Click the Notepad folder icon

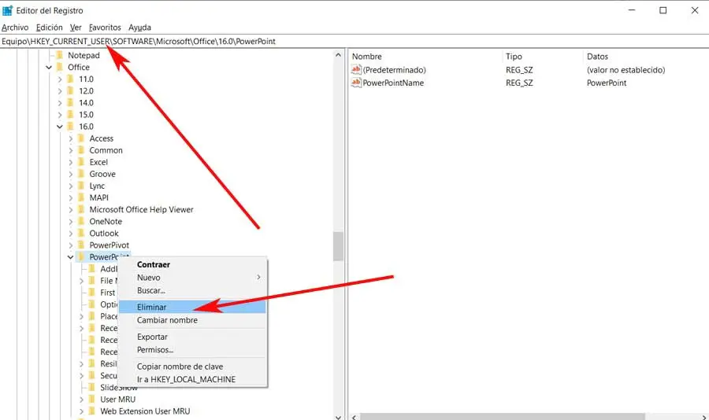click(60, 55)
